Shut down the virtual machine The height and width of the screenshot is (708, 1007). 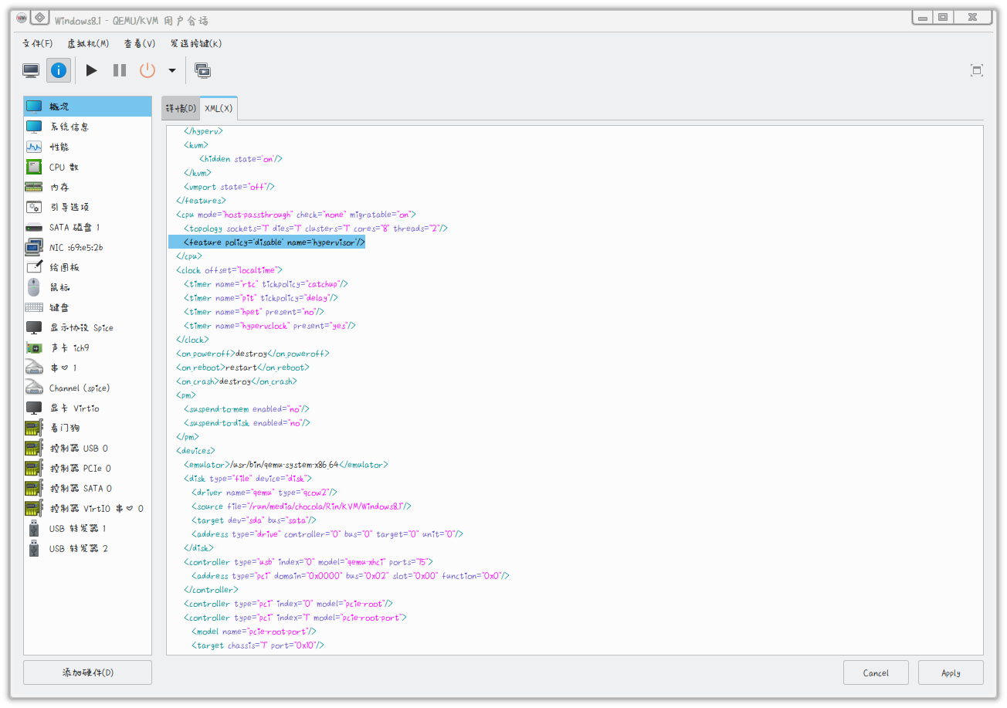(147, 71)
